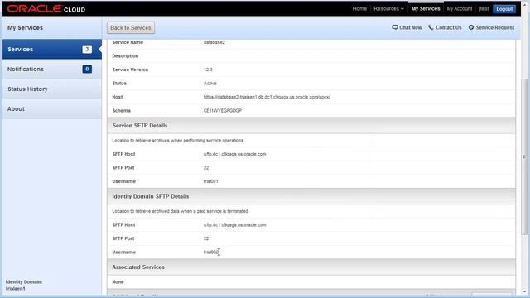
Task: Click the Identity Domain SFTP username trial062
Action: click(211, 252)
